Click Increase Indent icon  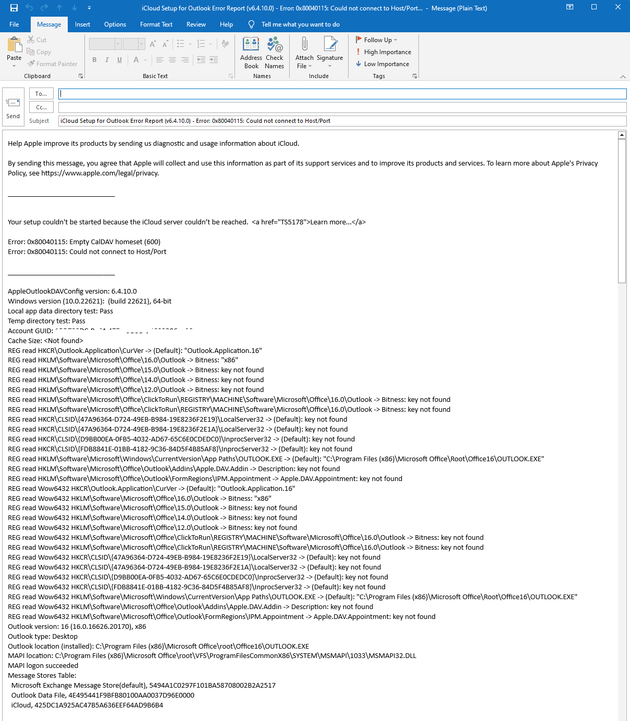pos(214,60)
